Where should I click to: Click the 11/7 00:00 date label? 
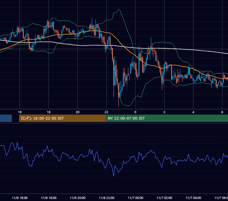click(135, 198)
